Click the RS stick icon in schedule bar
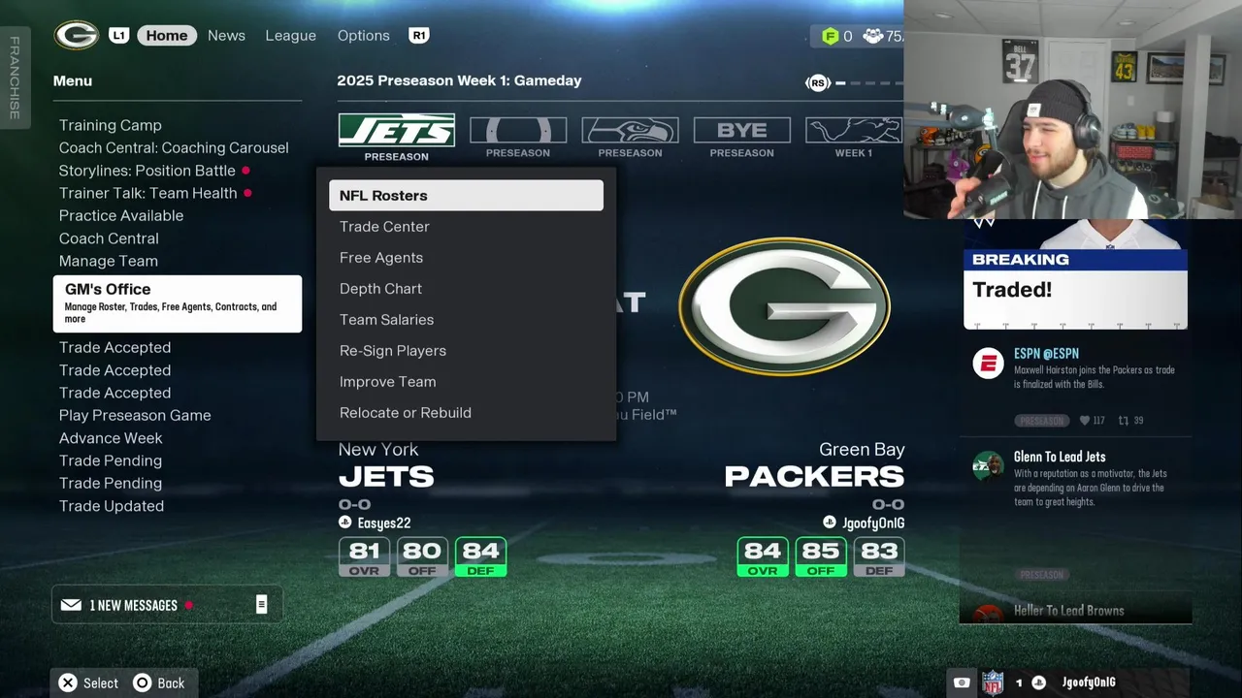 [x=818, y=83]
